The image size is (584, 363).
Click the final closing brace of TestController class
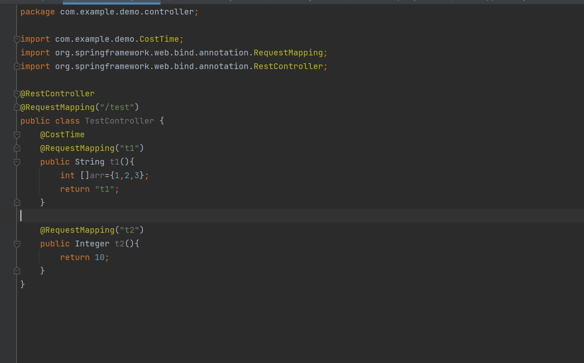pyautogui.click(x=23, y=284)
